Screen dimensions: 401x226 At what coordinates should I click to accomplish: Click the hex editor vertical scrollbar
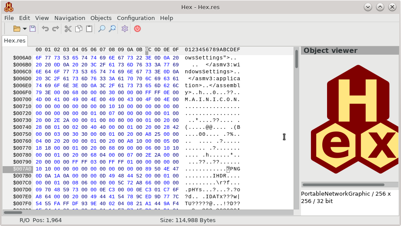tap(296, 130)
